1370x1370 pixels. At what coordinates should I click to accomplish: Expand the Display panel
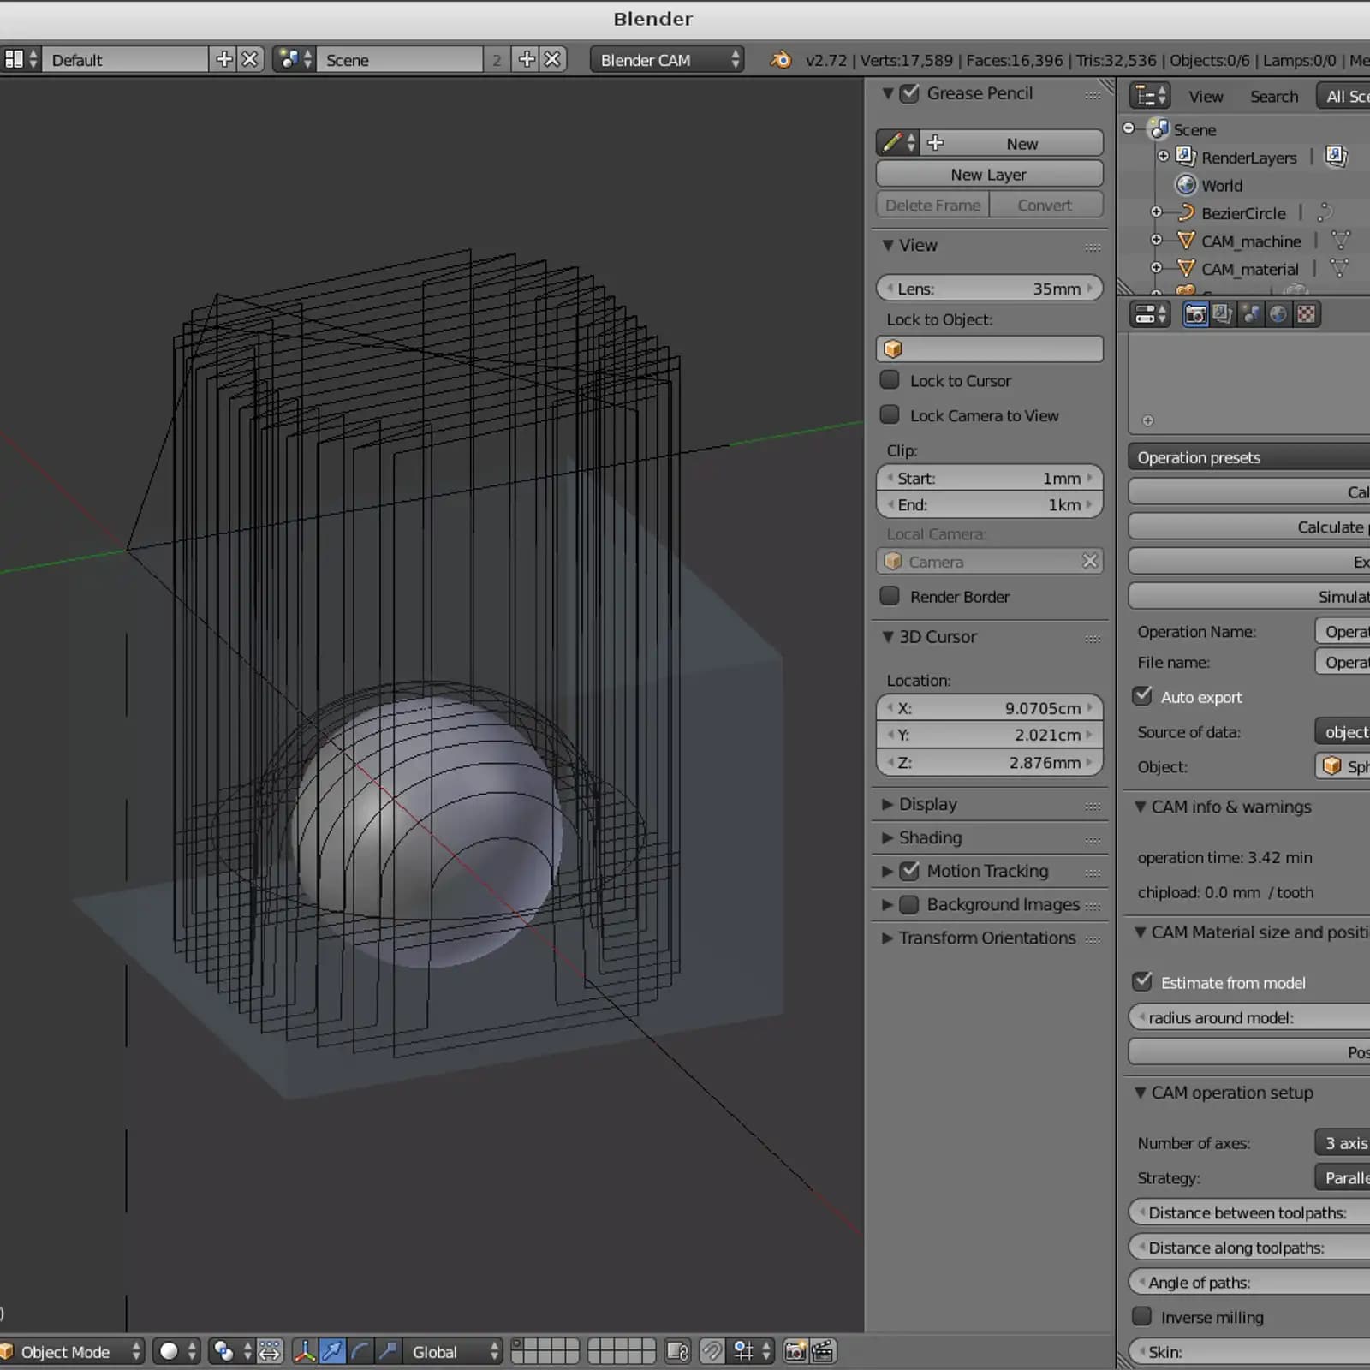pyautogui.click(x=928, y=804)
